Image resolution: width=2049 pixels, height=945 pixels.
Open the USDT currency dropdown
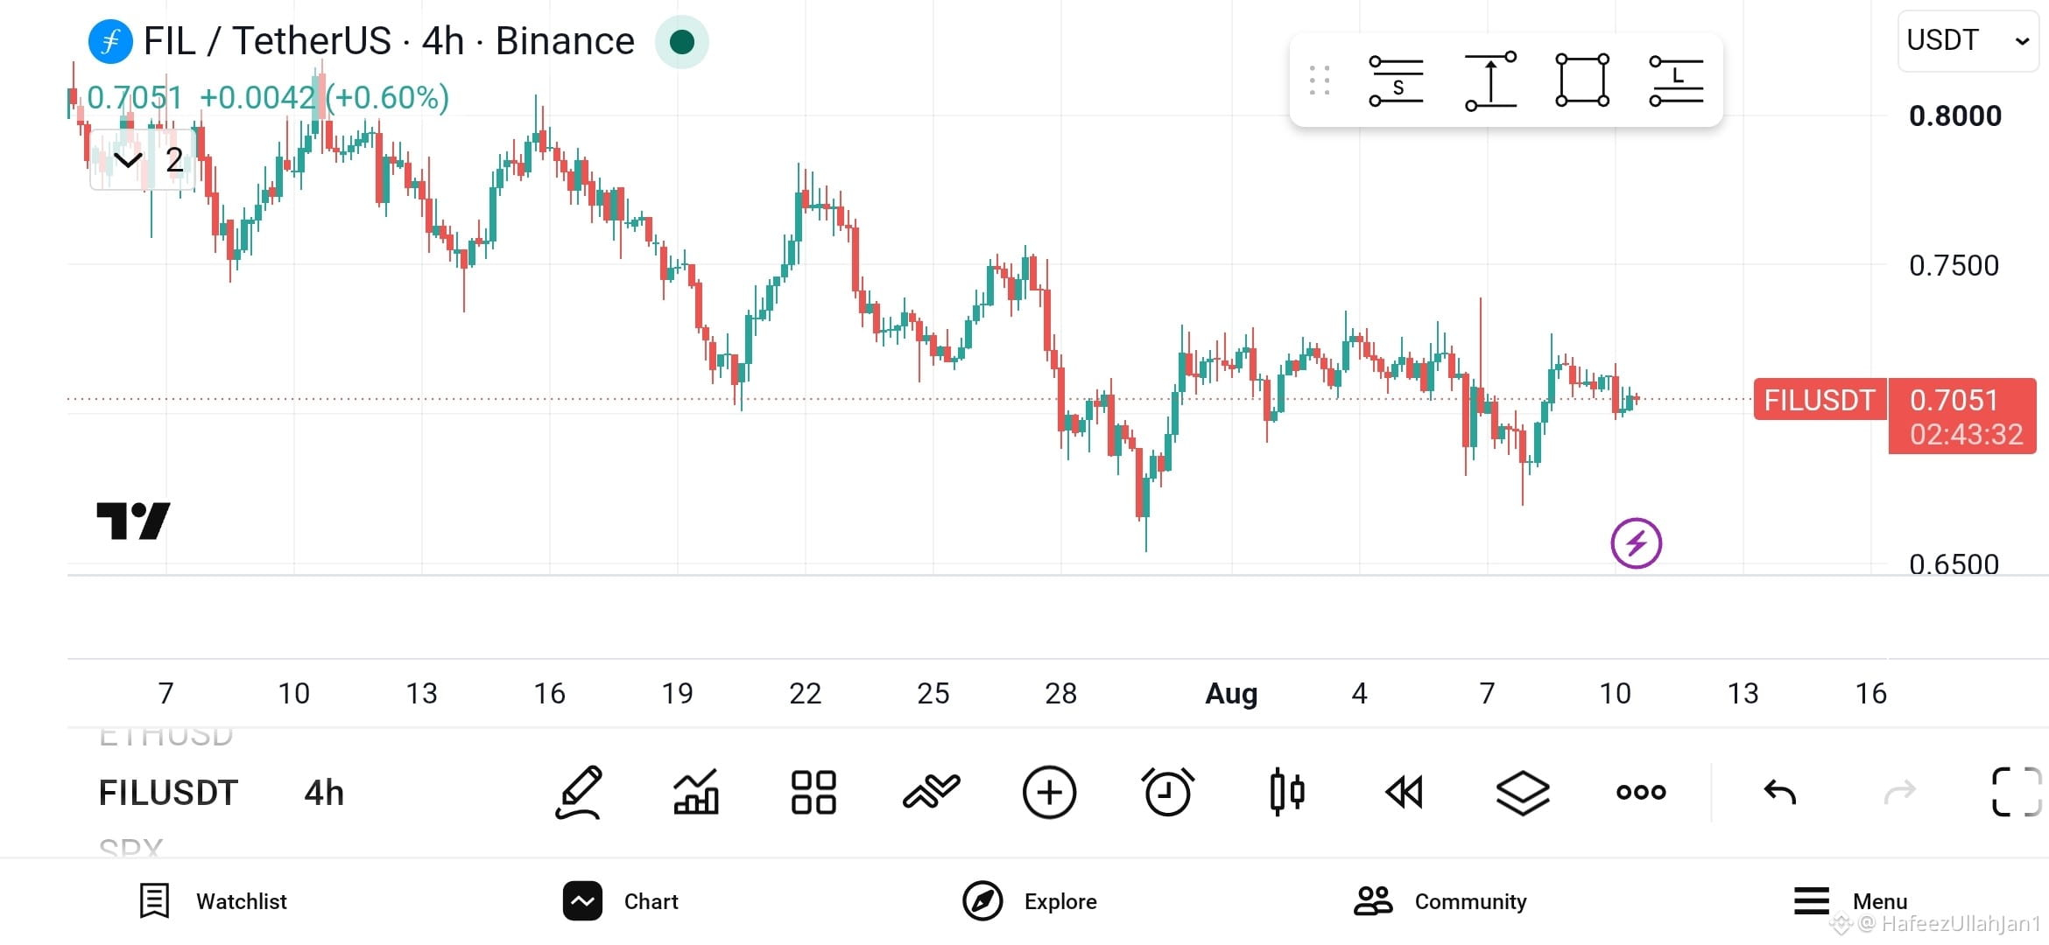click(1968, 40)
